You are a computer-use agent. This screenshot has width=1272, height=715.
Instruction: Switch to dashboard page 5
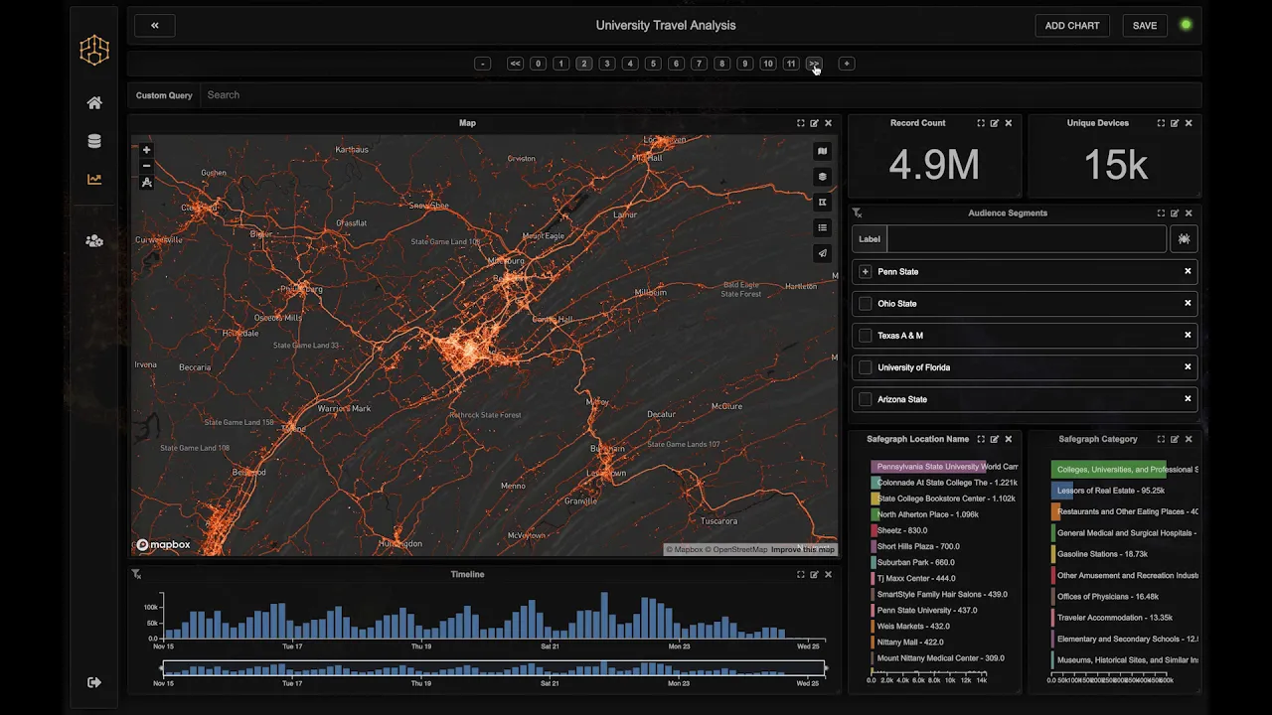click(653, 64)
